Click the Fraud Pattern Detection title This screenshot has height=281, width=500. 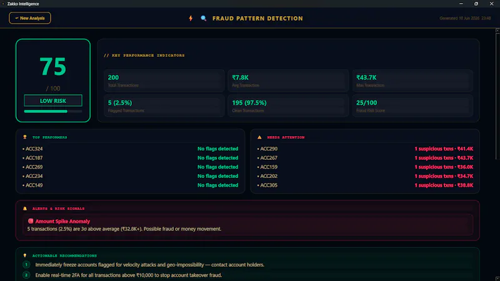click(x=257, y=19)
